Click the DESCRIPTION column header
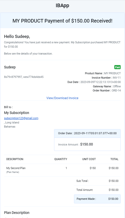Viewport: 125px width, 218px height. [15, 159]
